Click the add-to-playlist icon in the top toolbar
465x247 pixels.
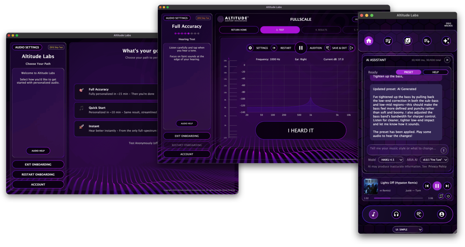pyautogui.click(x=427, y=41)
